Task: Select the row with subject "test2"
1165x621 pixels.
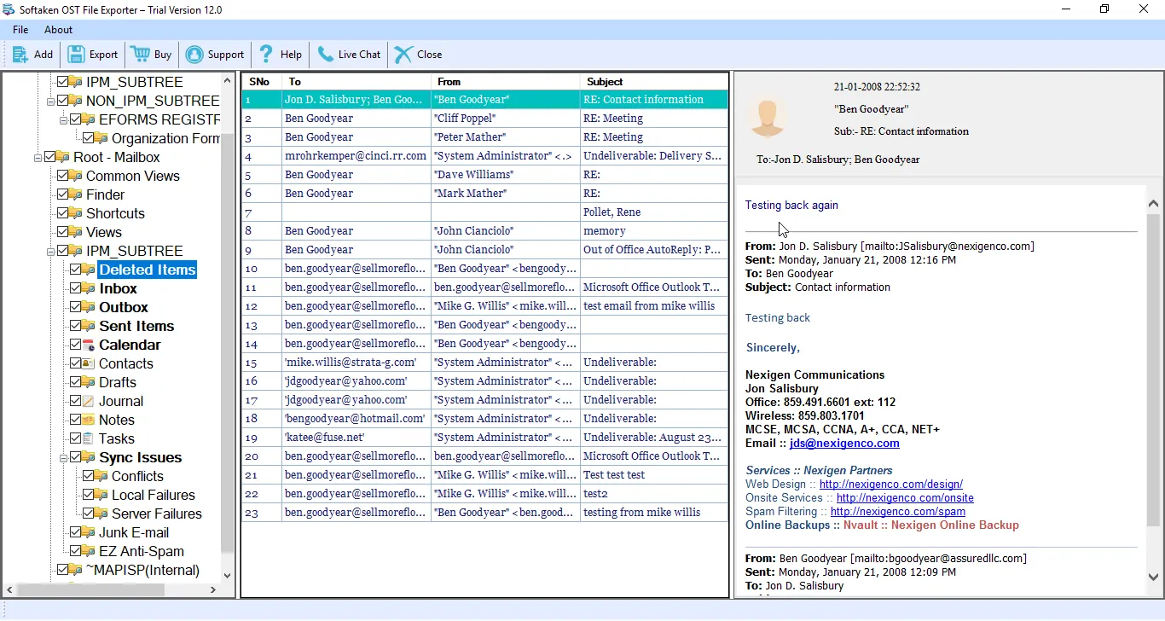Action: pyautogui.click(x=485, y=494)
